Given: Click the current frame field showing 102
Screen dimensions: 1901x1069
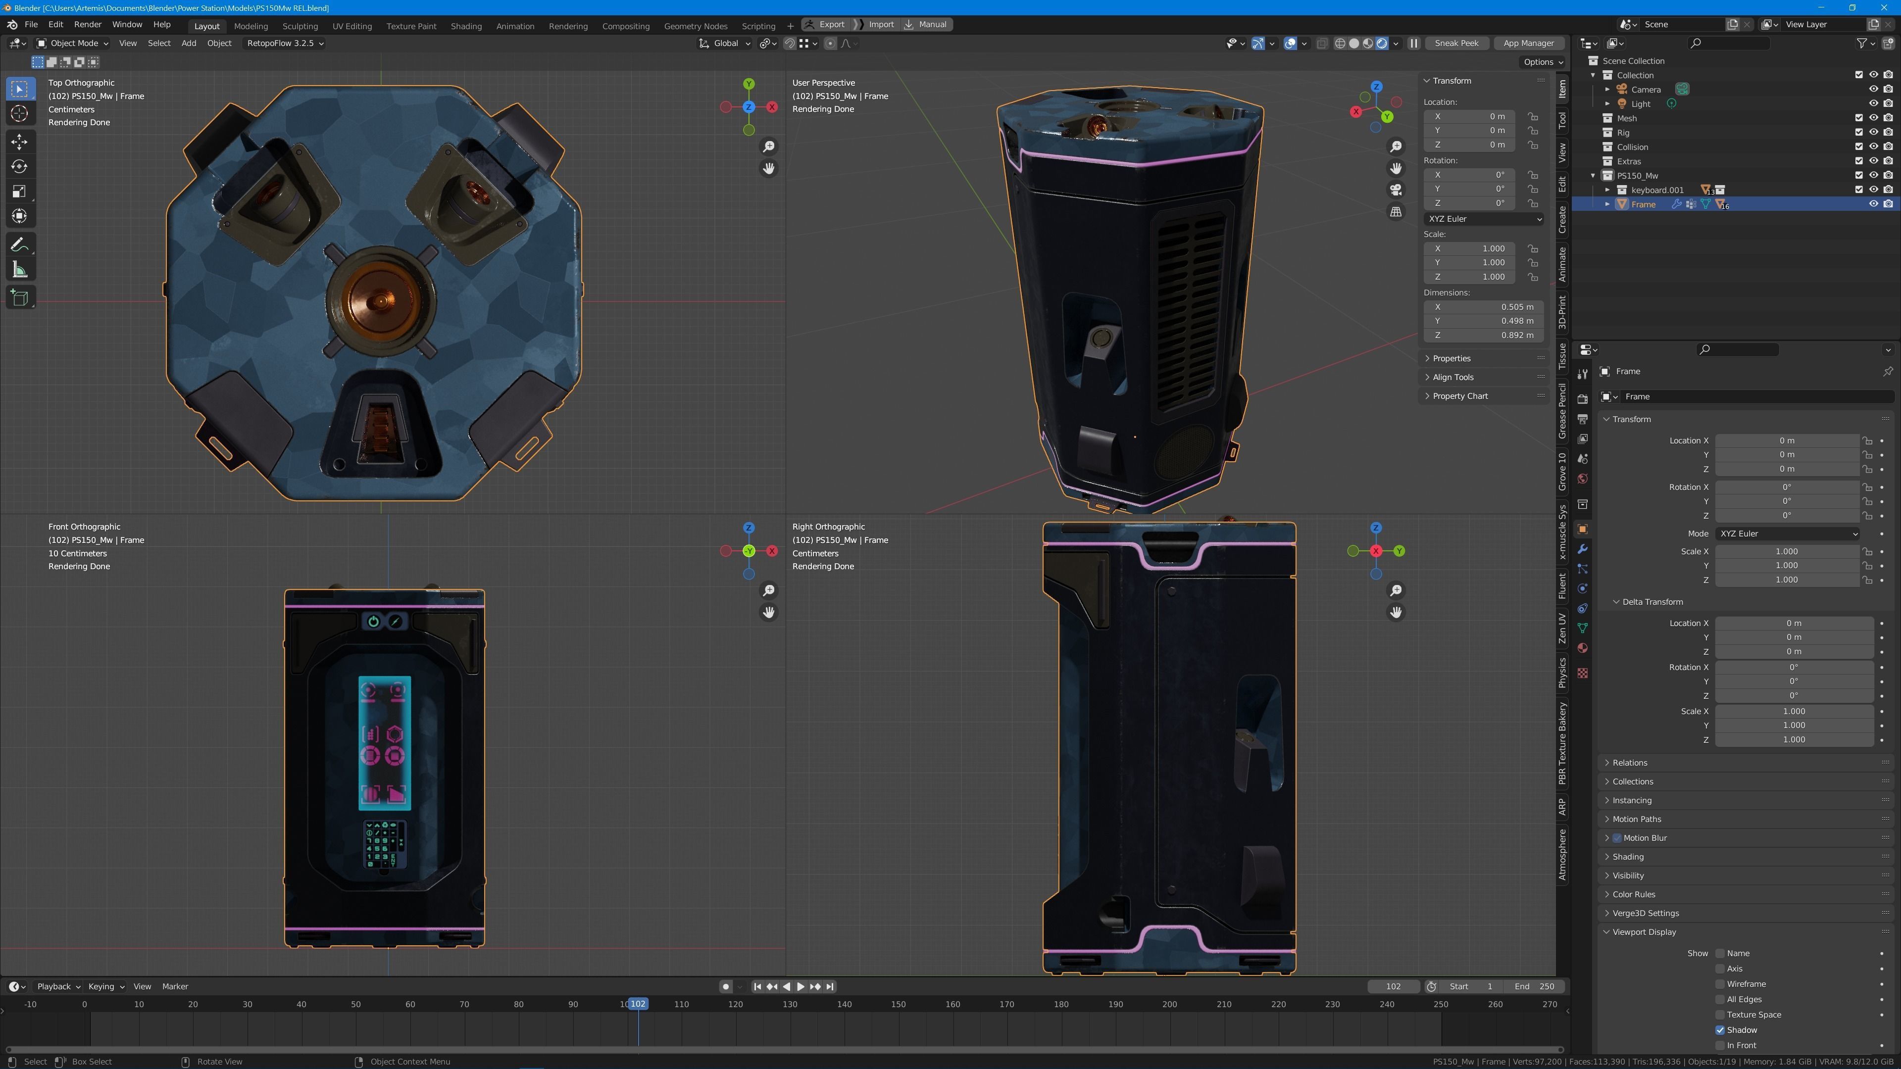Looking at the screenshot, I should [1393, 987].
